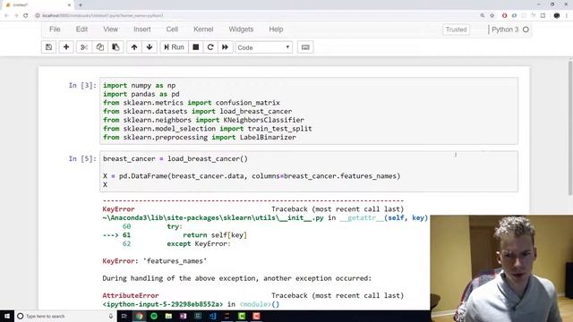Screen dimensions: 573x322
Task: Move the selected cell up
Action: [134, 47]
